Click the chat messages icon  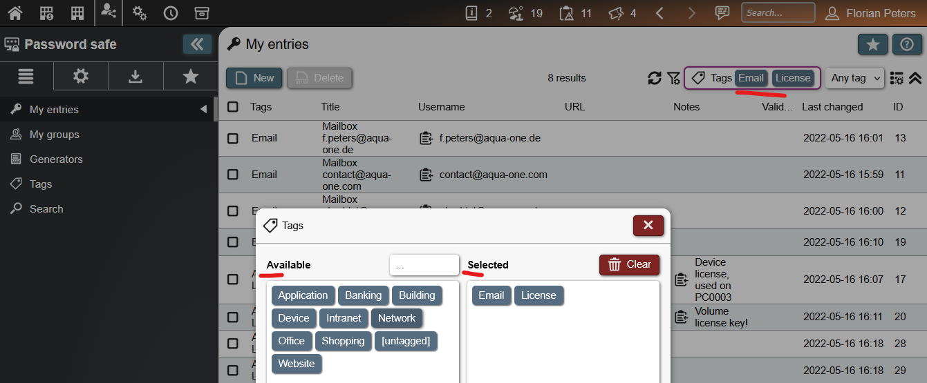pyautogui.click(x=722, y=13)
